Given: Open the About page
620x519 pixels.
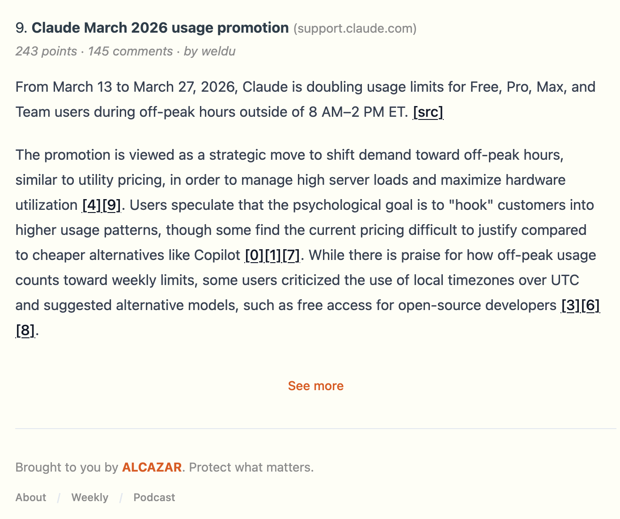Looking at the screenshot, I should point(30,497).
